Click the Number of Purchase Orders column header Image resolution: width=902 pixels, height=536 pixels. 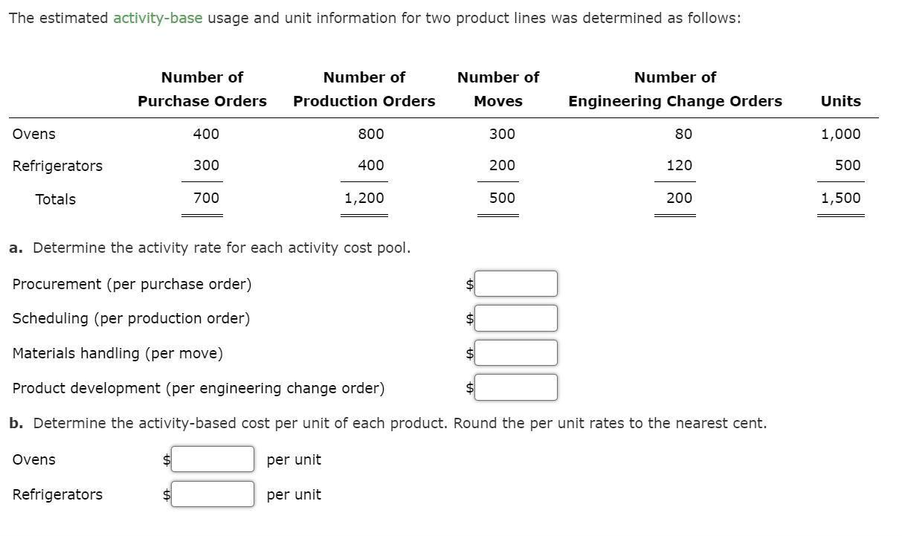pyautogui.click(x=202, y=89)
